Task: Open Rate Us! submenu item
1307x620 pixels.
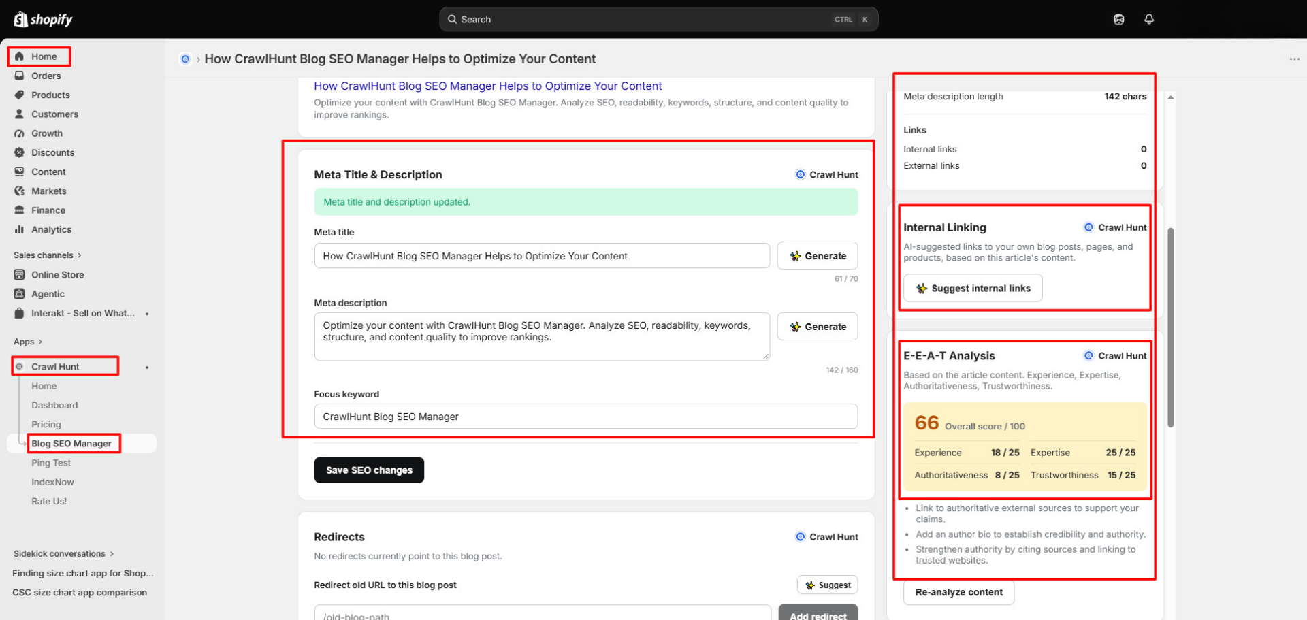Action: click(x=49, y=501)
